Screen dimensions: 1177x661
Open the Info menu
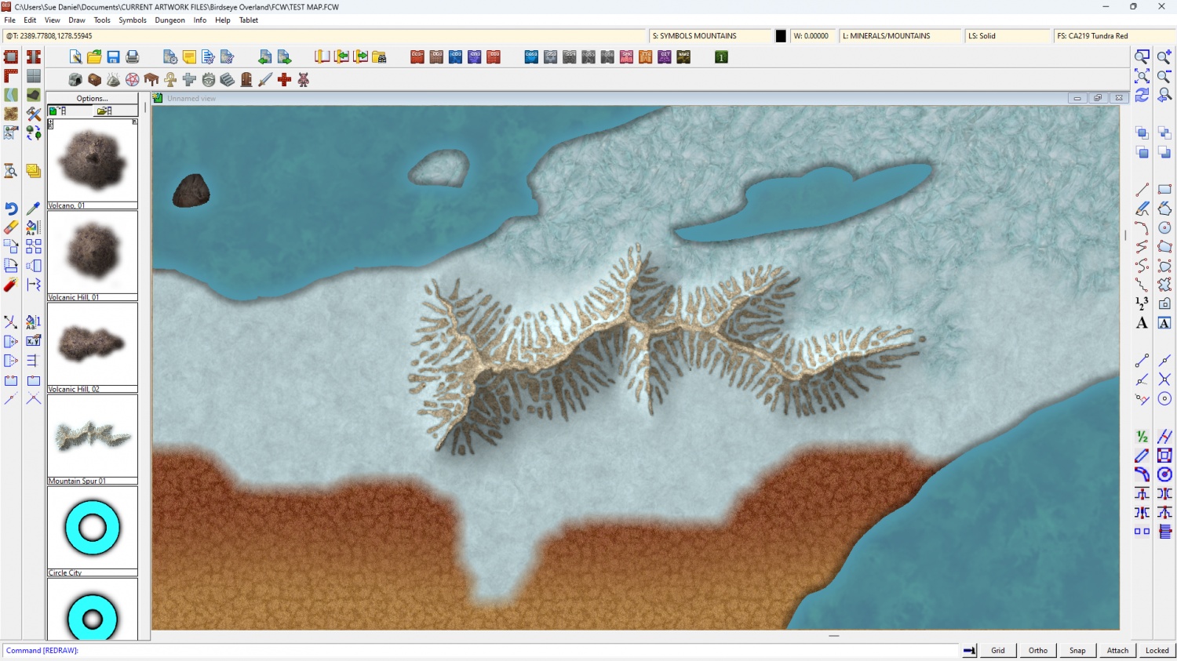pos(200,20)
